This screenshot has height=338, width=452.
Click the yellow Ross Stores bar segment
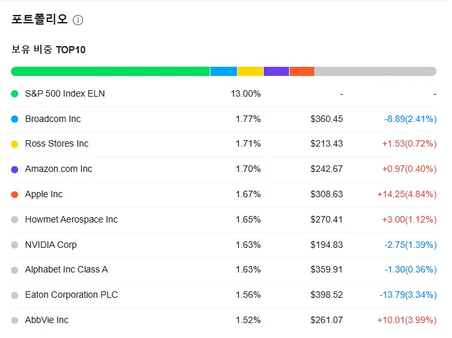pyautogui.click(x=250, y=71)
